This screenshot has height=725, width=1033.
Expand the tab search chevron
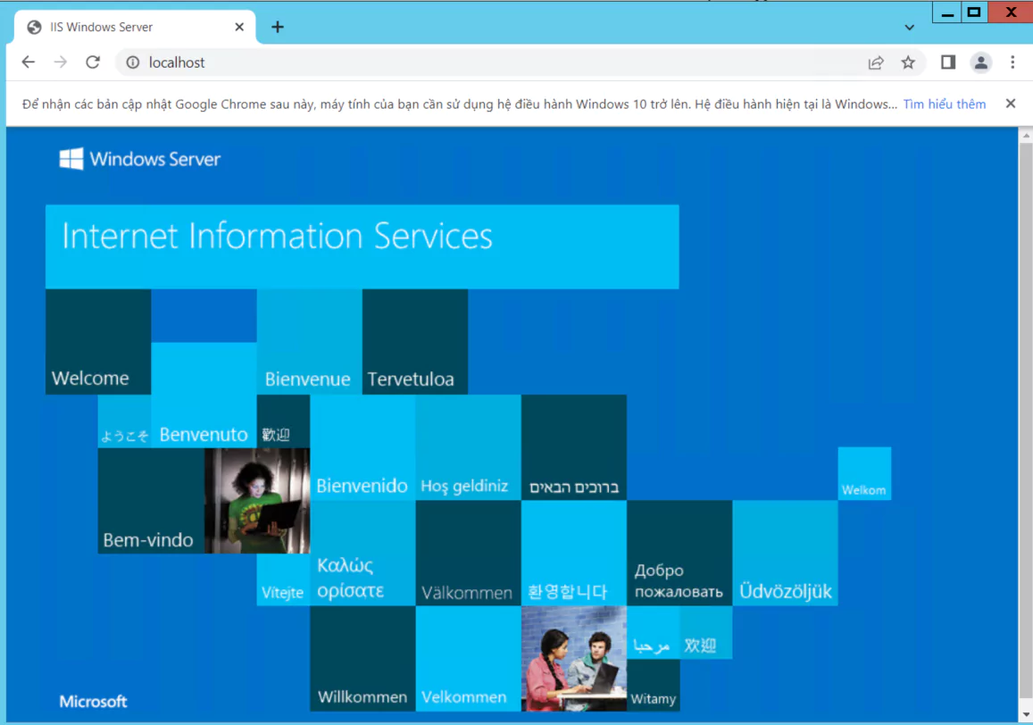click(x=909, y=28)
